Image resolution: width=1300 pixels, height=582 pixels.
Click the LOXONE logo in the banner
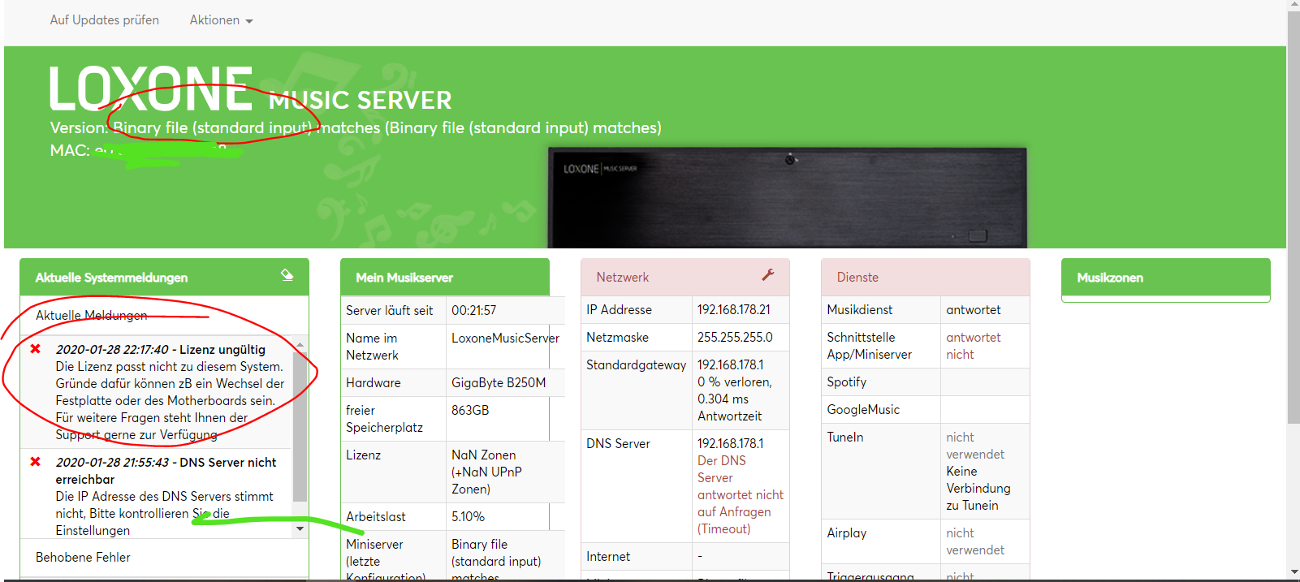click(151, 88)
